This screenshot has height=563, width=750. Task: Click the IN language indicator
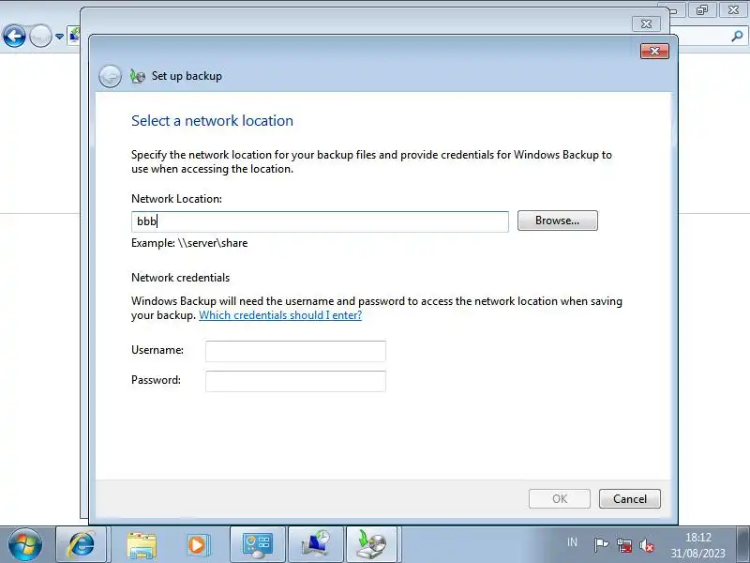point(572,542)
